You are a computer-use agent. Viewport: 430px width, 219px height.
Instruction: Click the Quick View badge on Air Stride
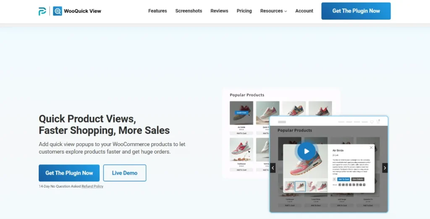point(241,112)
